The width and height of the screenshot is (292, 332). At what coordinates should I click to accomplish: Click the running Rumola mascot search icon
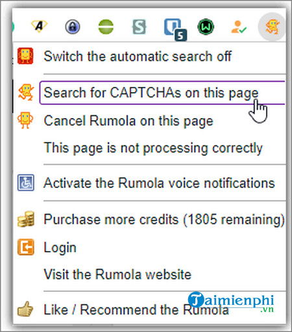click(26, 92)
